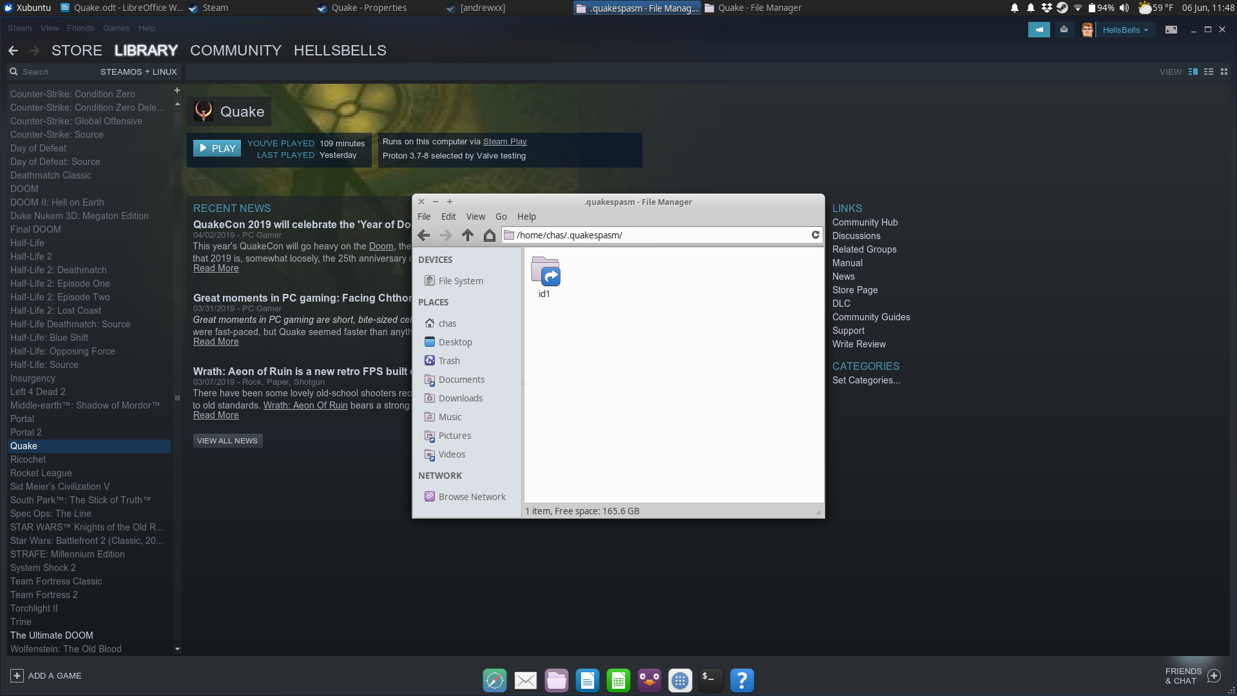Reload the file manager location
The width and height of the screenshot is (1237, 696).
pyautogui.click(x=815, y=235)
